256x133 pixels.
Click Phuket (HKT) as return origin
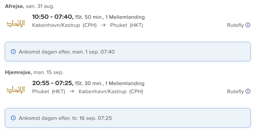[x=49, y=91]
